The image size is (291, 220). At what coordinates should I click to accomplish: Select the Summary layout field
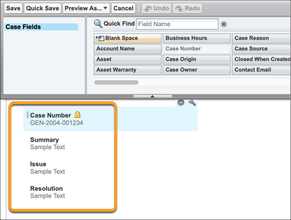pos(47,143)
